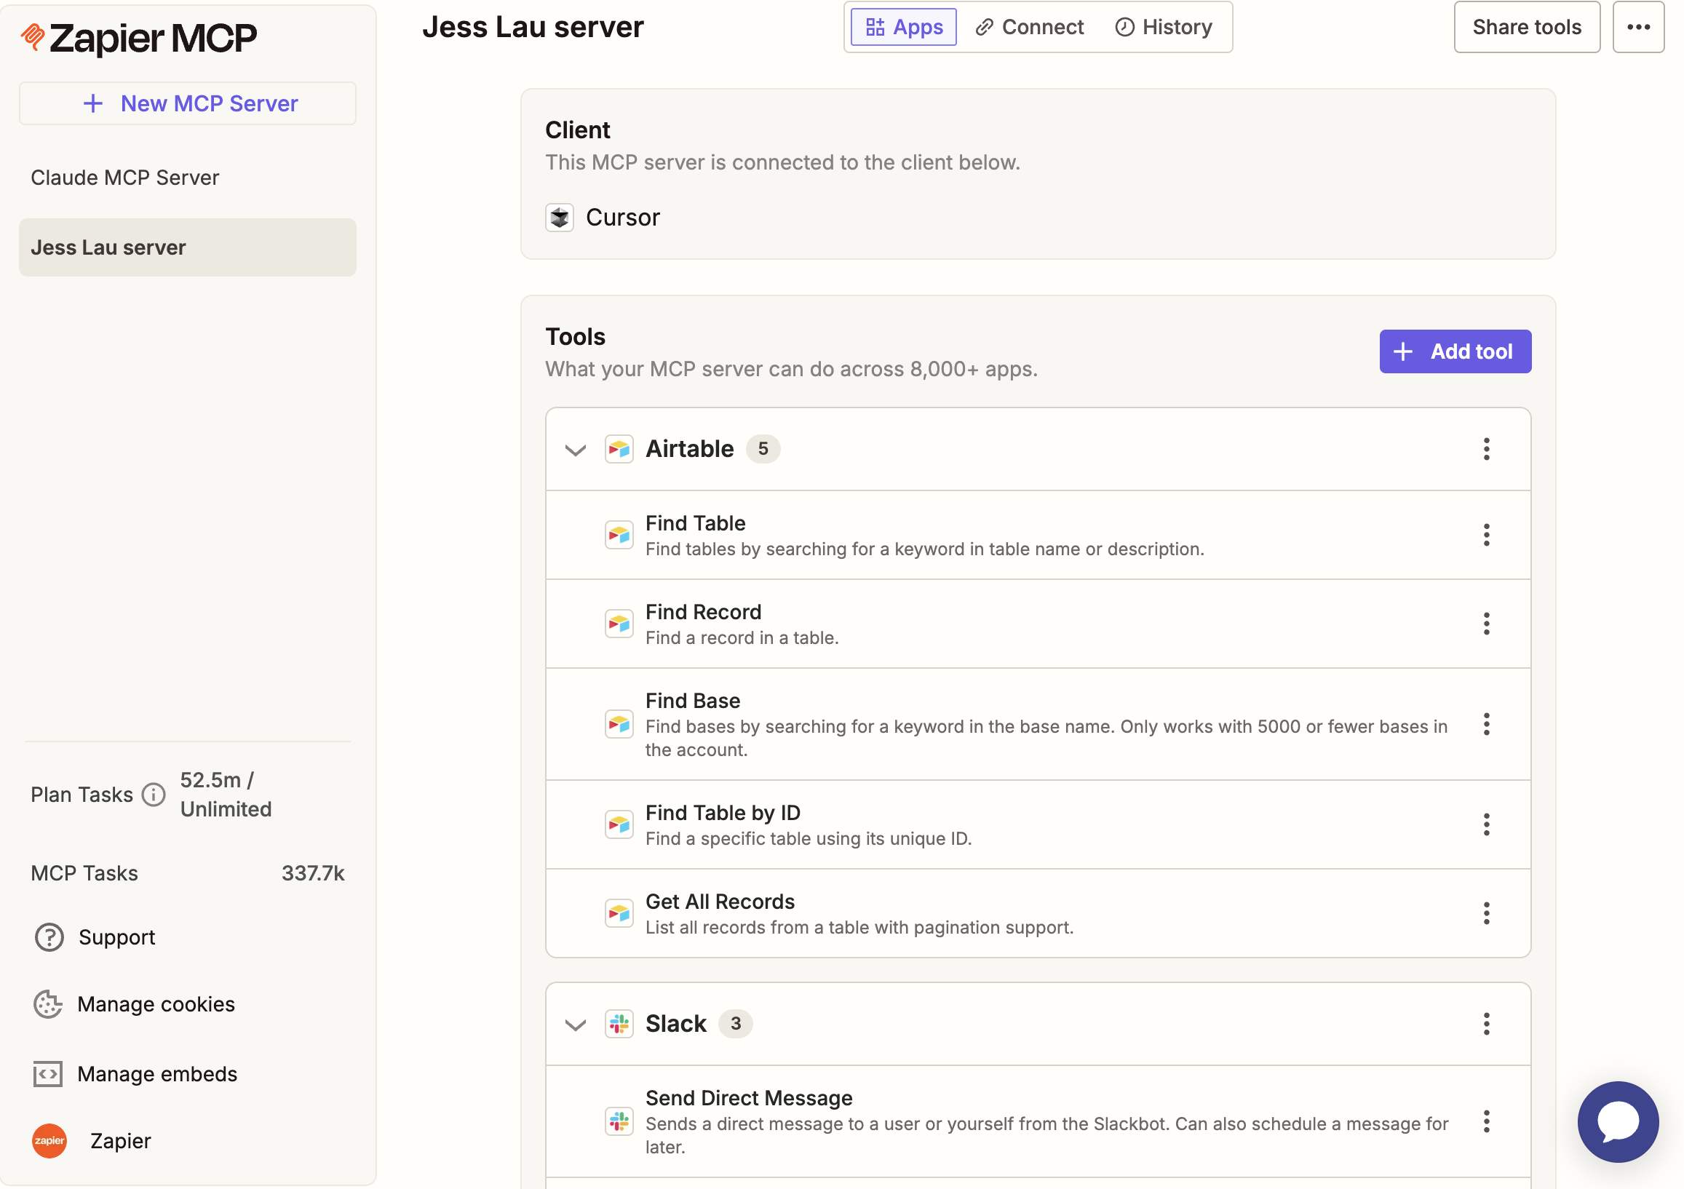
Task: Click the Airtable icon beside Find Record
Action: [619, 624]
